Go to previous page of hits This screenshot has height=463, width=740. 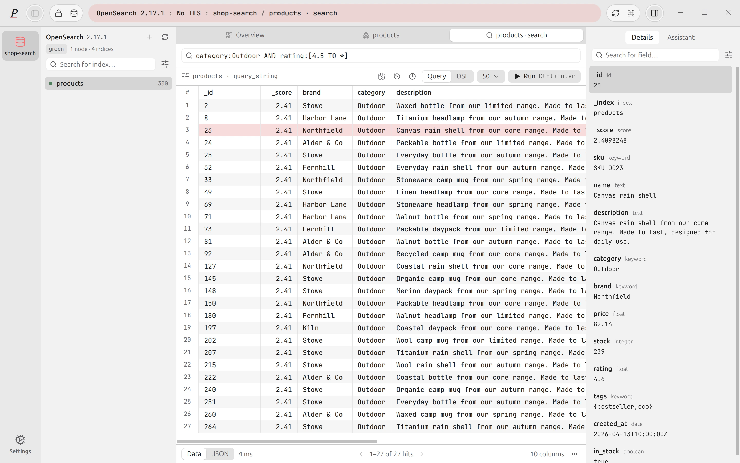click(361, 454)
